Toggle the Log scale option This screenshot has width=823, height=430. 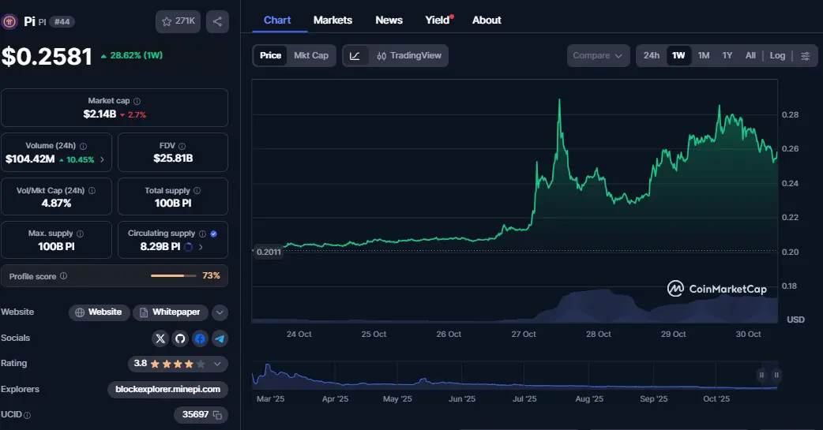click(x=777, y=55)
